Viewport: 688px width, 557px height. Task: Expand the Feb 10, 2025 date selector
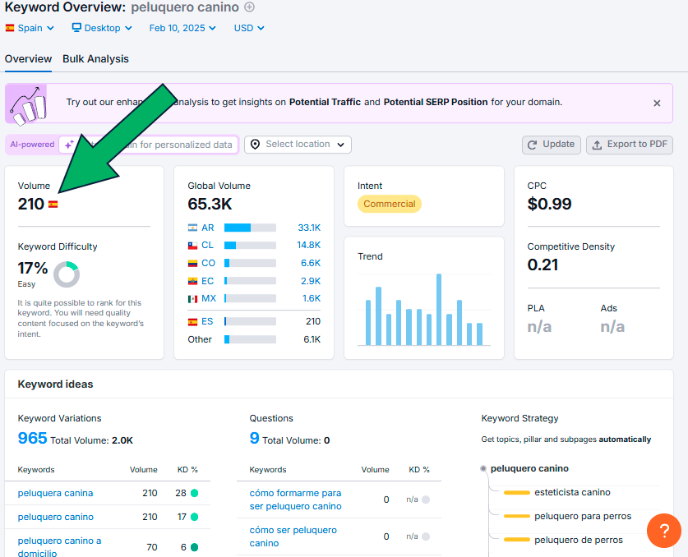[x=182, y=28]
